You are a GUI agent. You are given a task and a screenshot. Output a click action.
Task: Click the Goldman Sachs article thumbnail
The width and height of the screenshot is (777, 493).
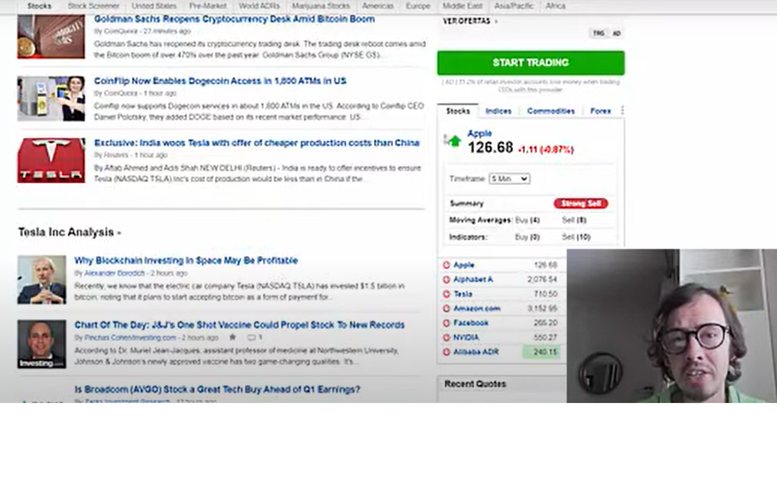pyautogui.click(x=51, y=36)
